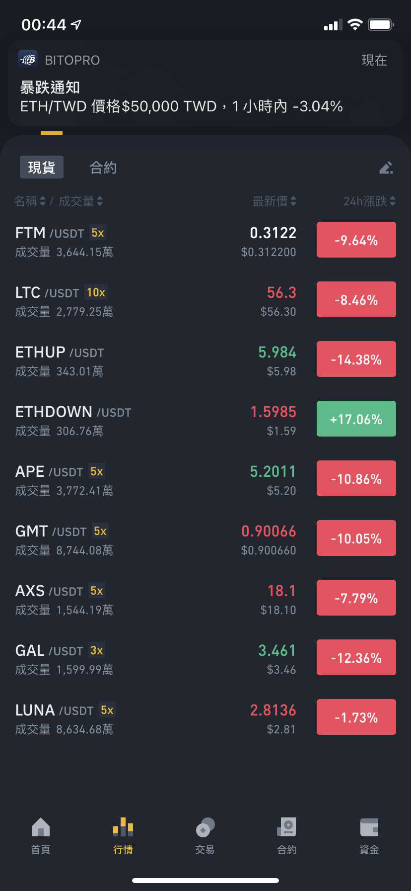The height and width of the screenshot is (891, 411).
Task: Sort list by 24h漲跌 change
Action: coord(370,201)
